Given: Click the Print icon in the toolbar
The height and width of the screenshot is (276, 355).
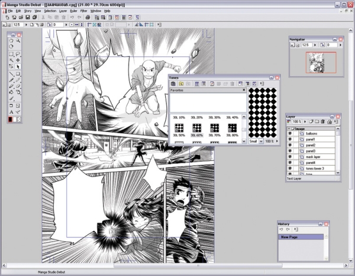Looking at the screenshot, I should pos(88,17).
